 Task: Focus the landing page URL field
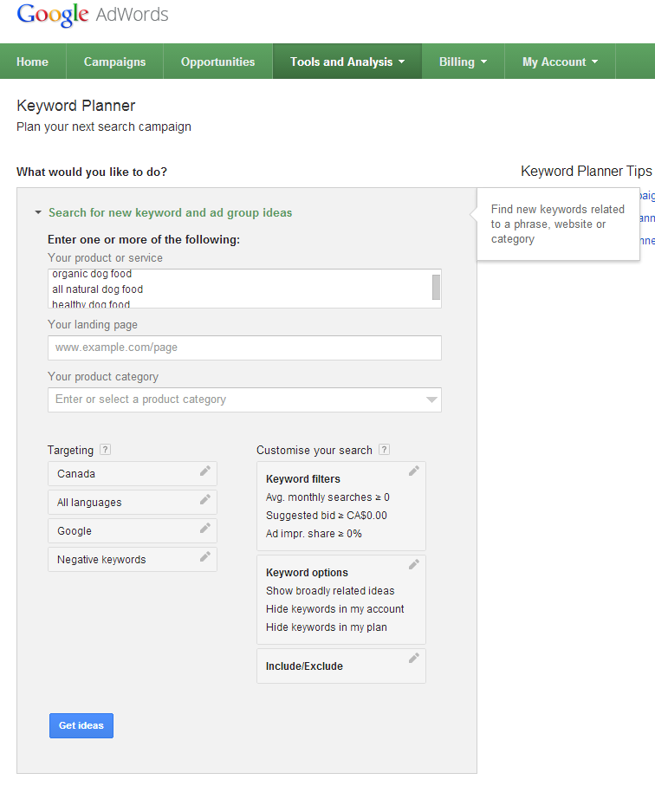point(244,348)
